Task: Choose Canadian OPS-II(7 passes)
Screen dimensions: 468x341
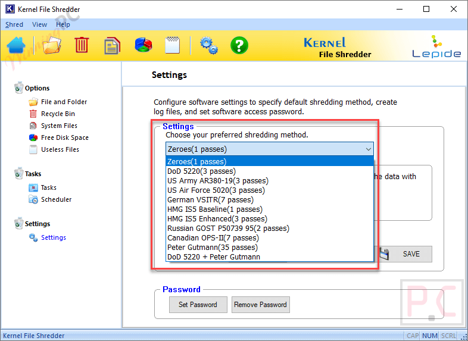Action: pyautogui.click(x=270, y=238)
